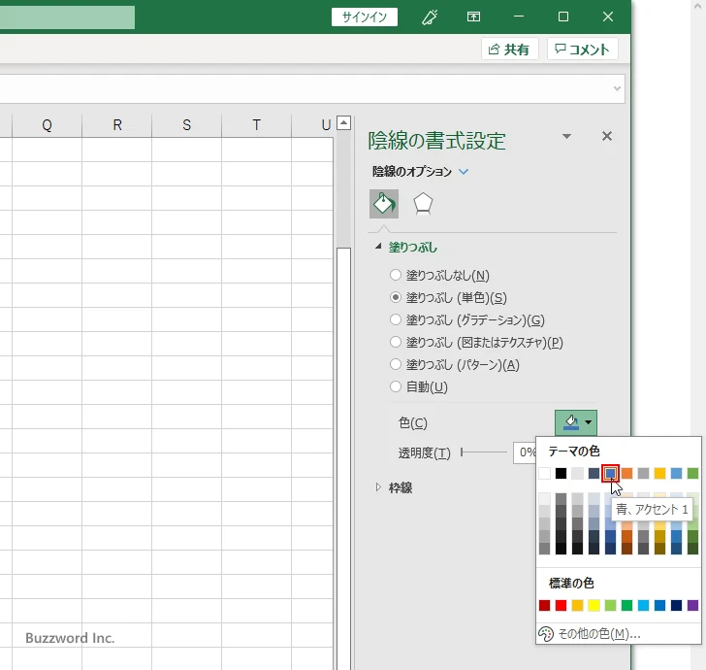Screen dimensions: 706x670
Task: Pick the purple standard color swatch
Action: 693,605
